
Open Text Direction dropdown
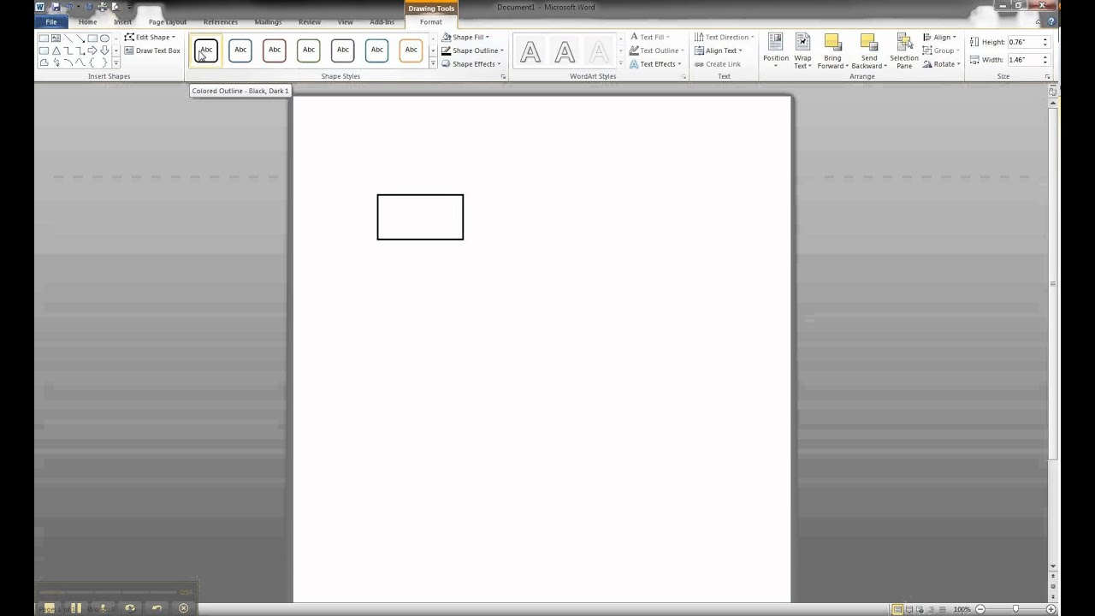point(724,38)
